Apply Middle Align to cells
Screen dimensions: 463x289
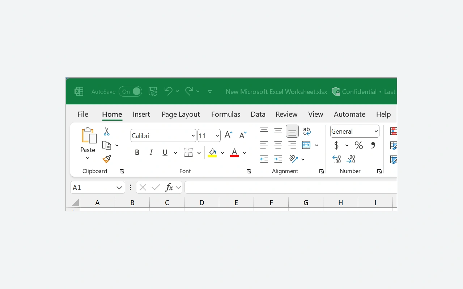pos(278,131)
